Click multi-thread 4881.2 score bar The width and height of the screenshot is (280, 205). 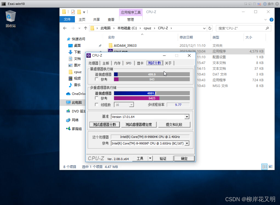[152, 93]
